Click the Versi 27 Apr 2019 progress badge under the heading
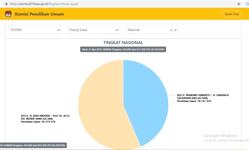The image size is (249, 150). pos(123,49)
